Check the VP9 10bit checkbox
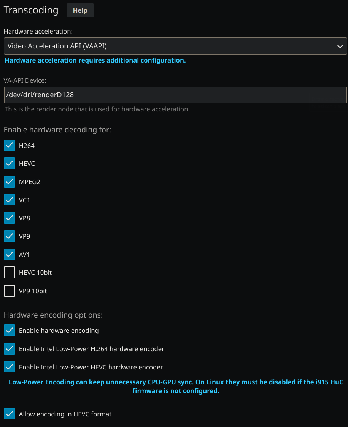 [x=10, y=291]
